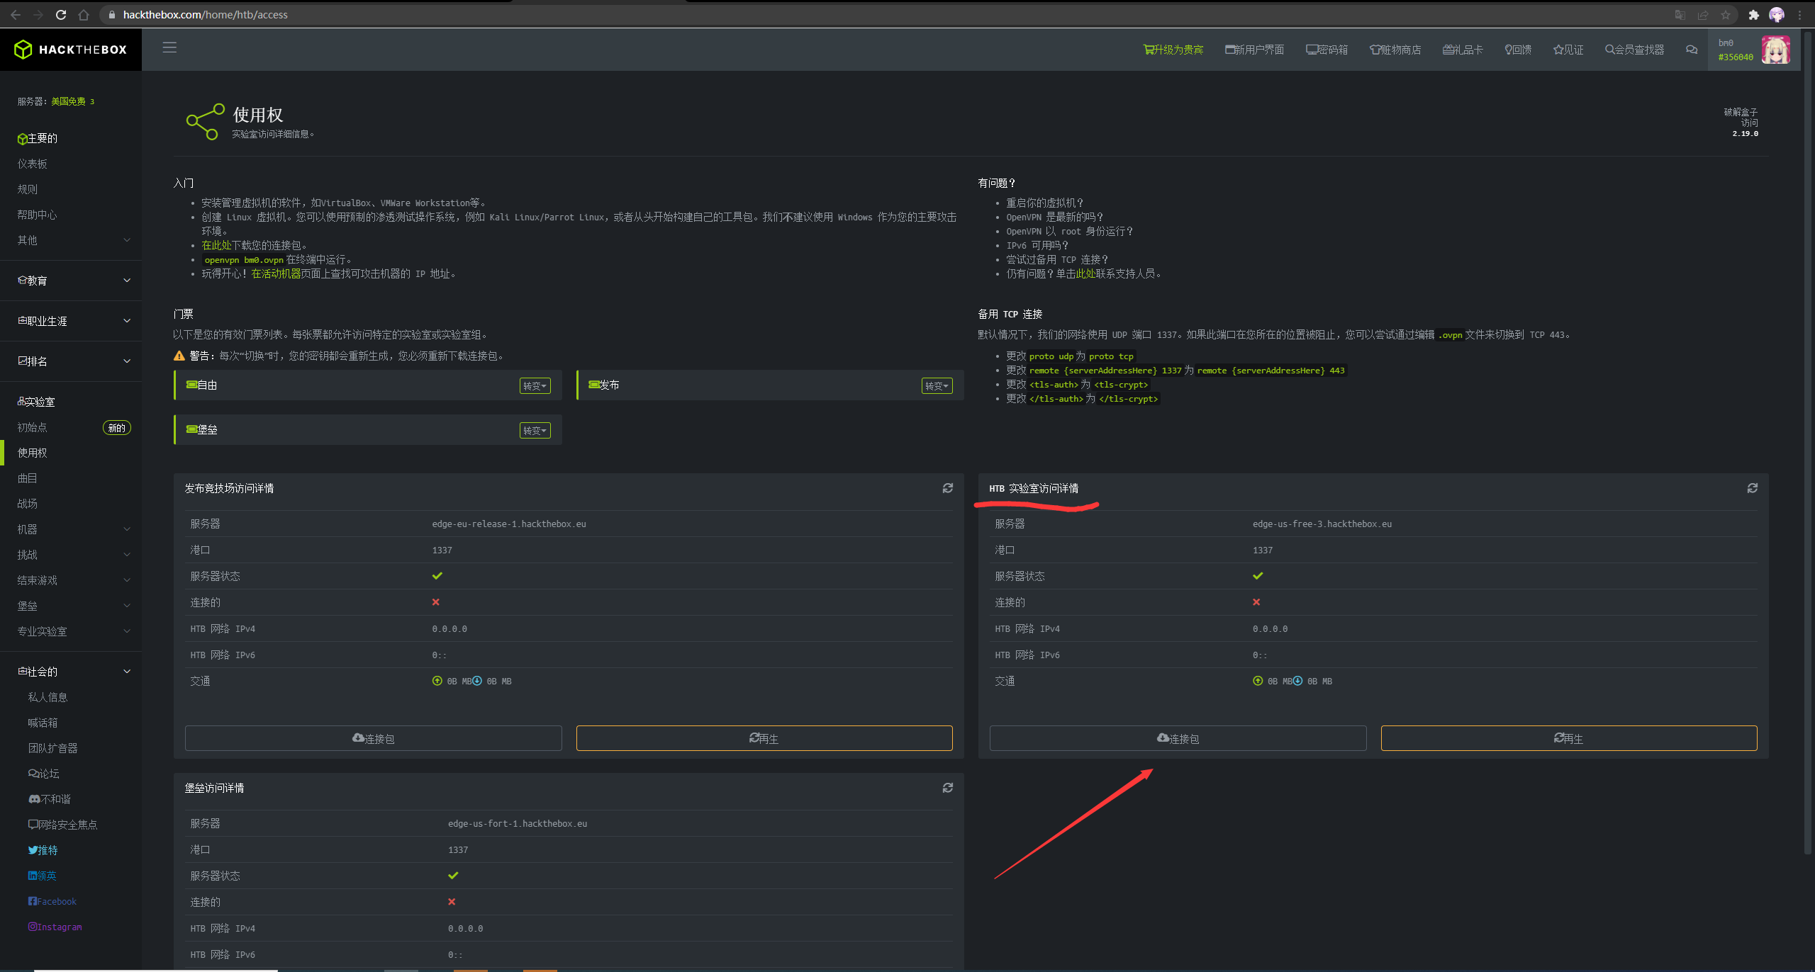This screenshot has width=1815, height=972.
Task: Click the Discord 不和谐 sidebar icon
Action: pyautogui.click(x=33, y=798)
